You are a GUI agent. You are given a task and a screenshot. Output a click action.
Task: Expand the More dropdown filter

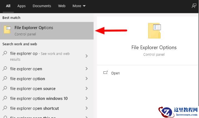(79, 6)
